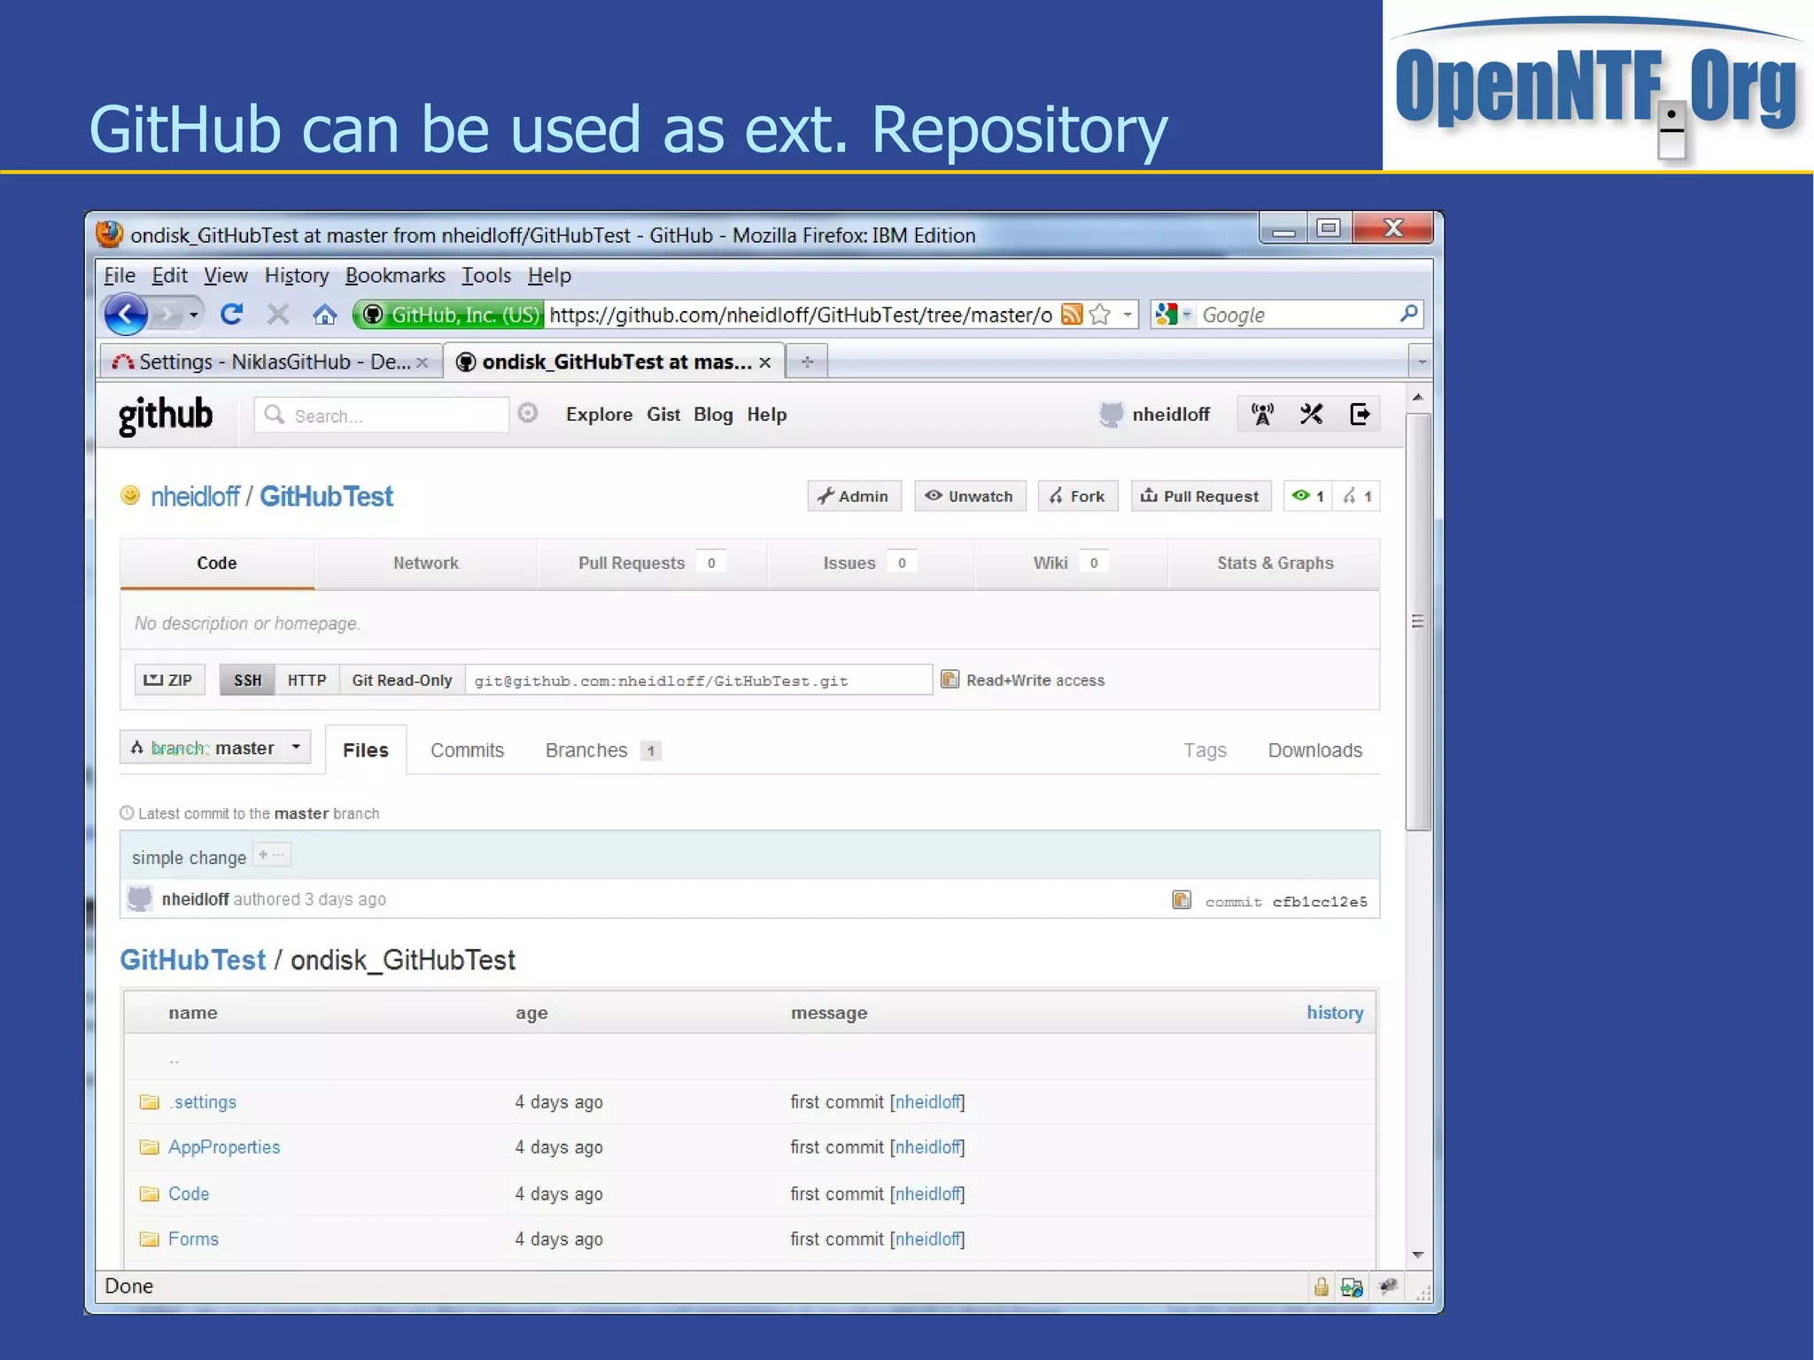1814x1360 pixels.
Task: Open GitHub notifications broadcast icon
Action: (1262, 414)
